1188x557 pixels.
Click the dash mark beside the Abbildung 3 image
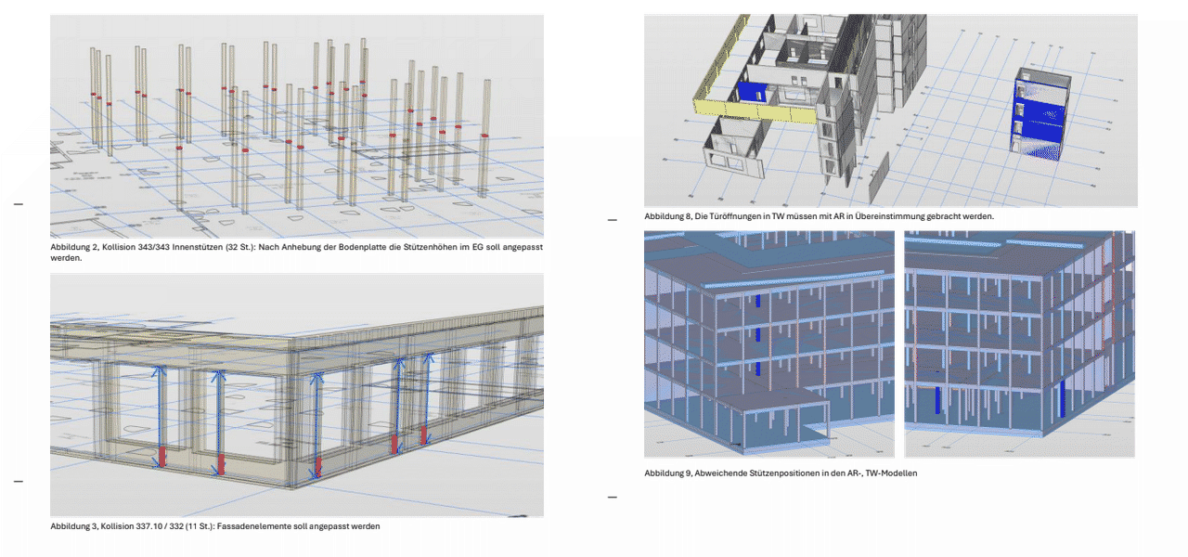19,481
